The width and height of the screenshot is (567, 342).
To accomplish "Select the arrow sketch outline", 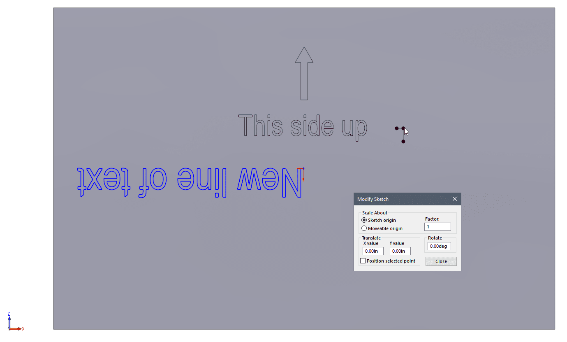I will point(304,73).
